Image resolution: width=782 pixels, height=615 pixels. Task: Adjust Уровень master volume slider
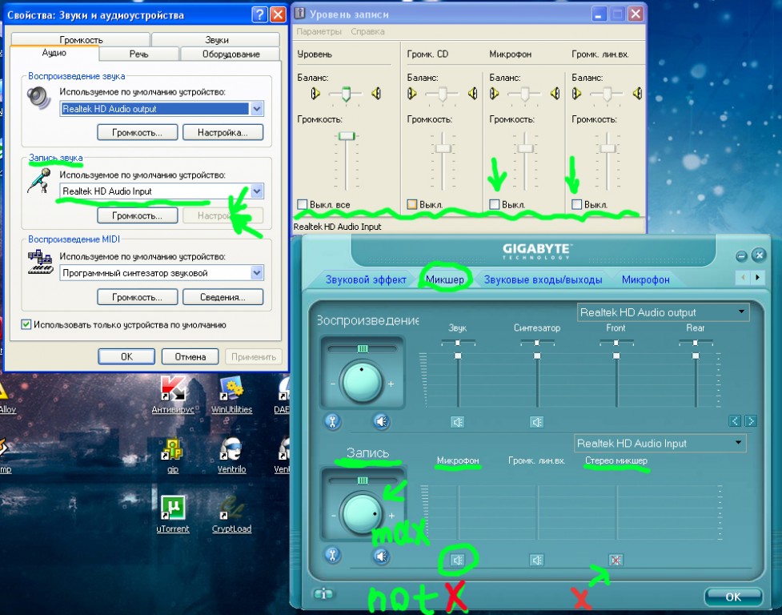346,136
